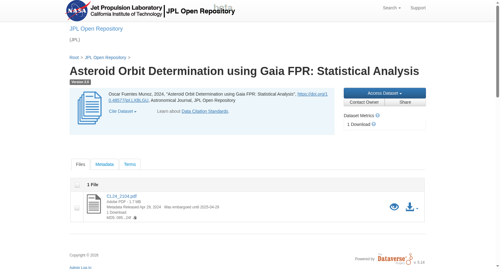Click the 'Metadata Released Apr 29, 2024' text

point(134,207)
